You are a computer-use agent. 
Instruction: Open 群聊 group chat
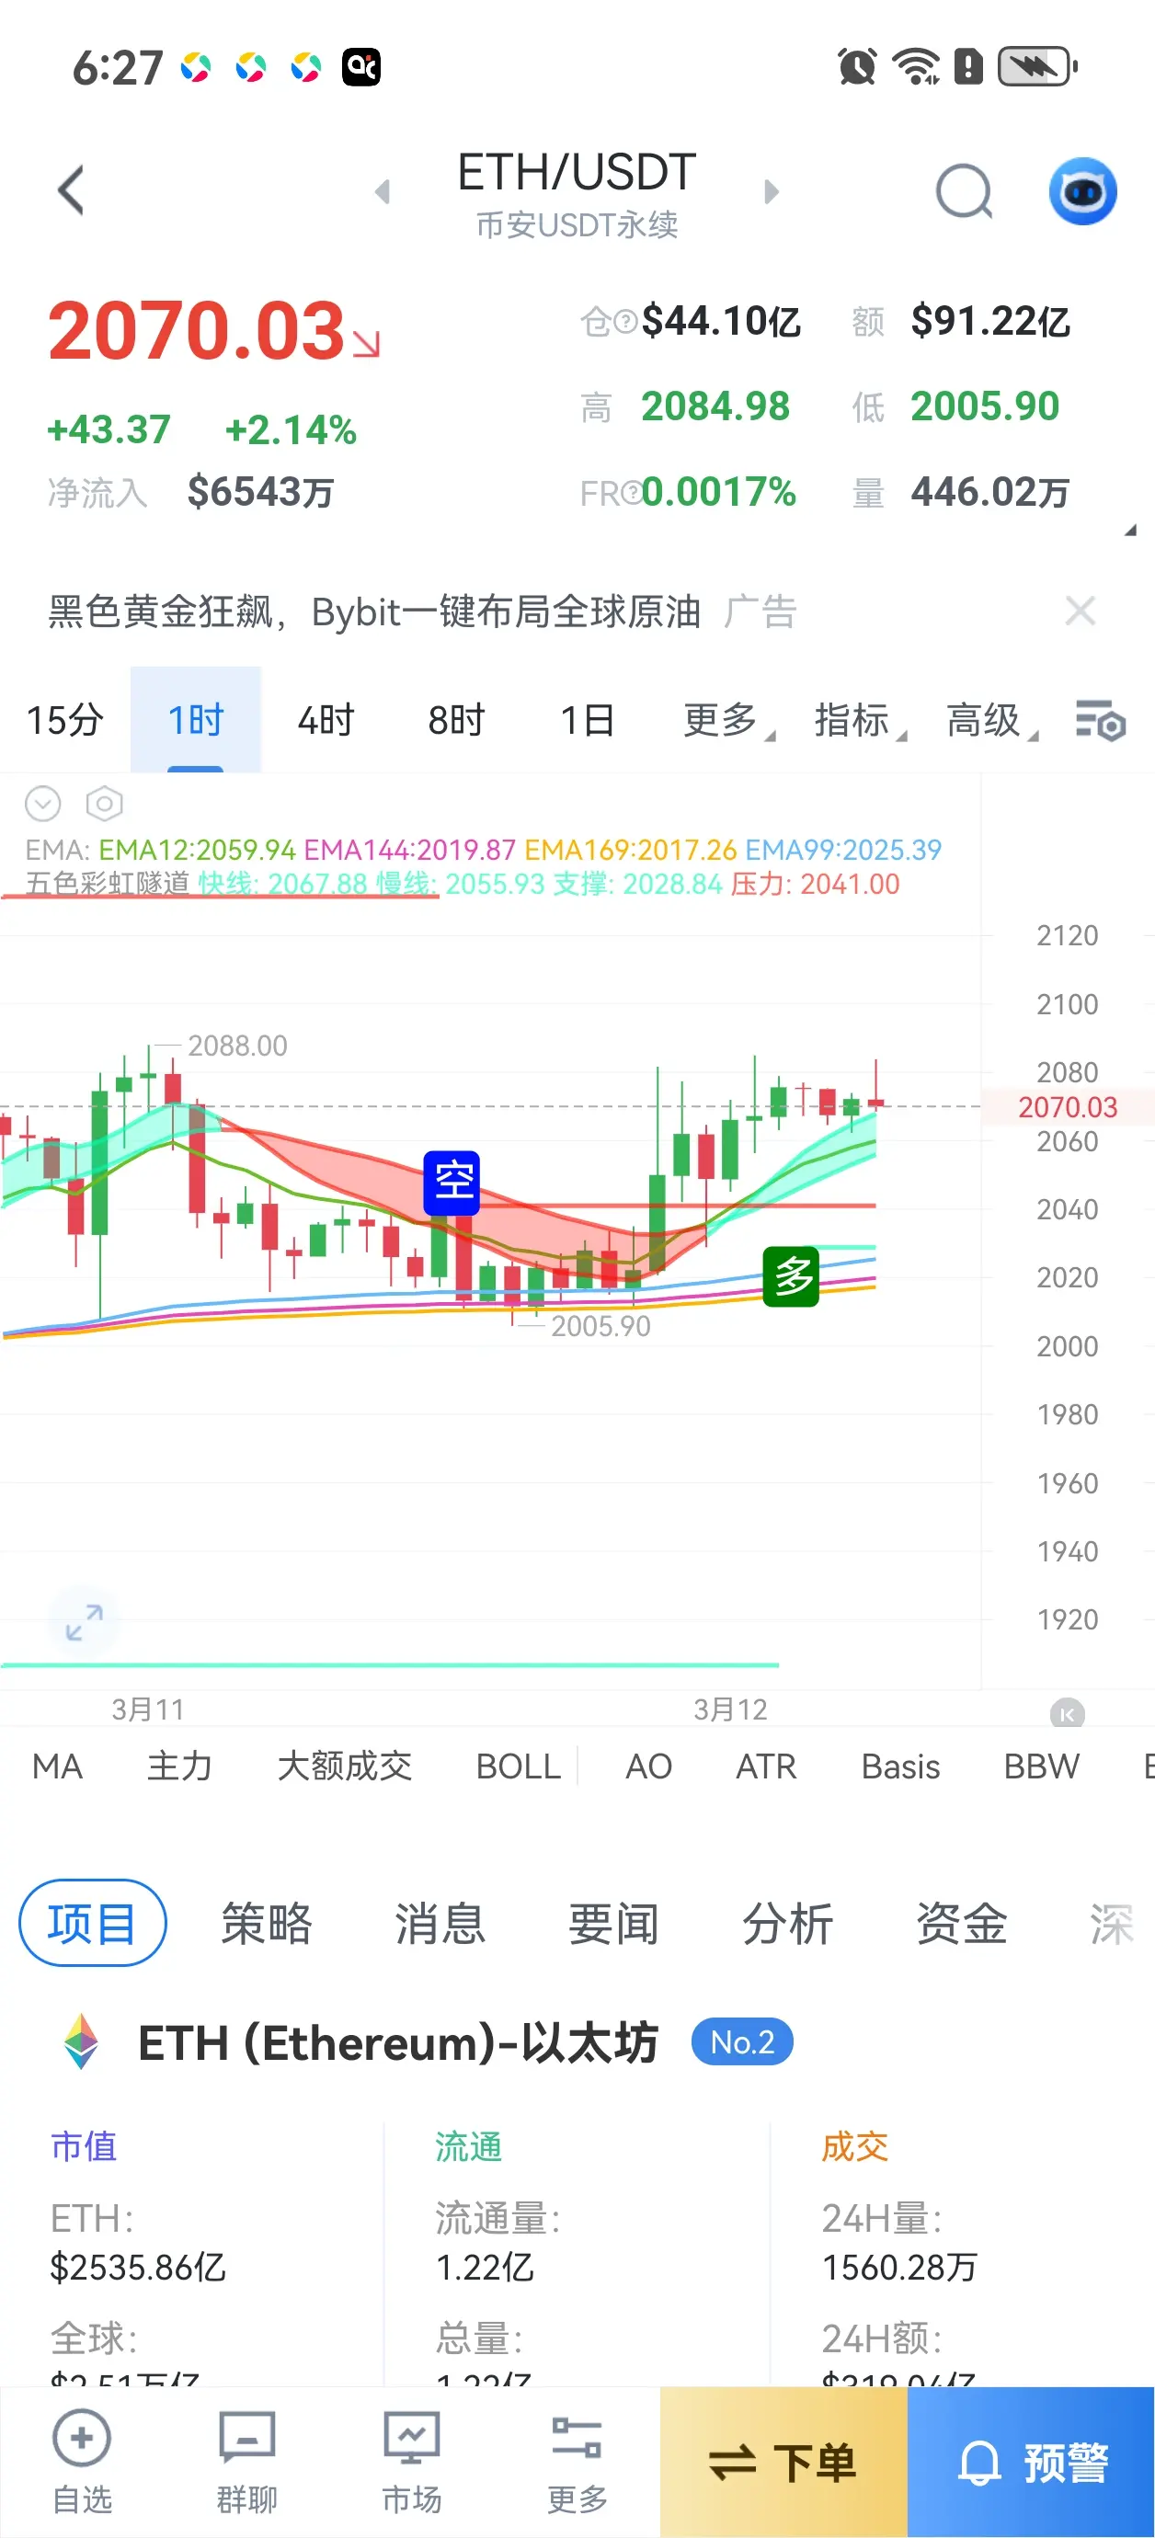click(x=246, y=2463)
